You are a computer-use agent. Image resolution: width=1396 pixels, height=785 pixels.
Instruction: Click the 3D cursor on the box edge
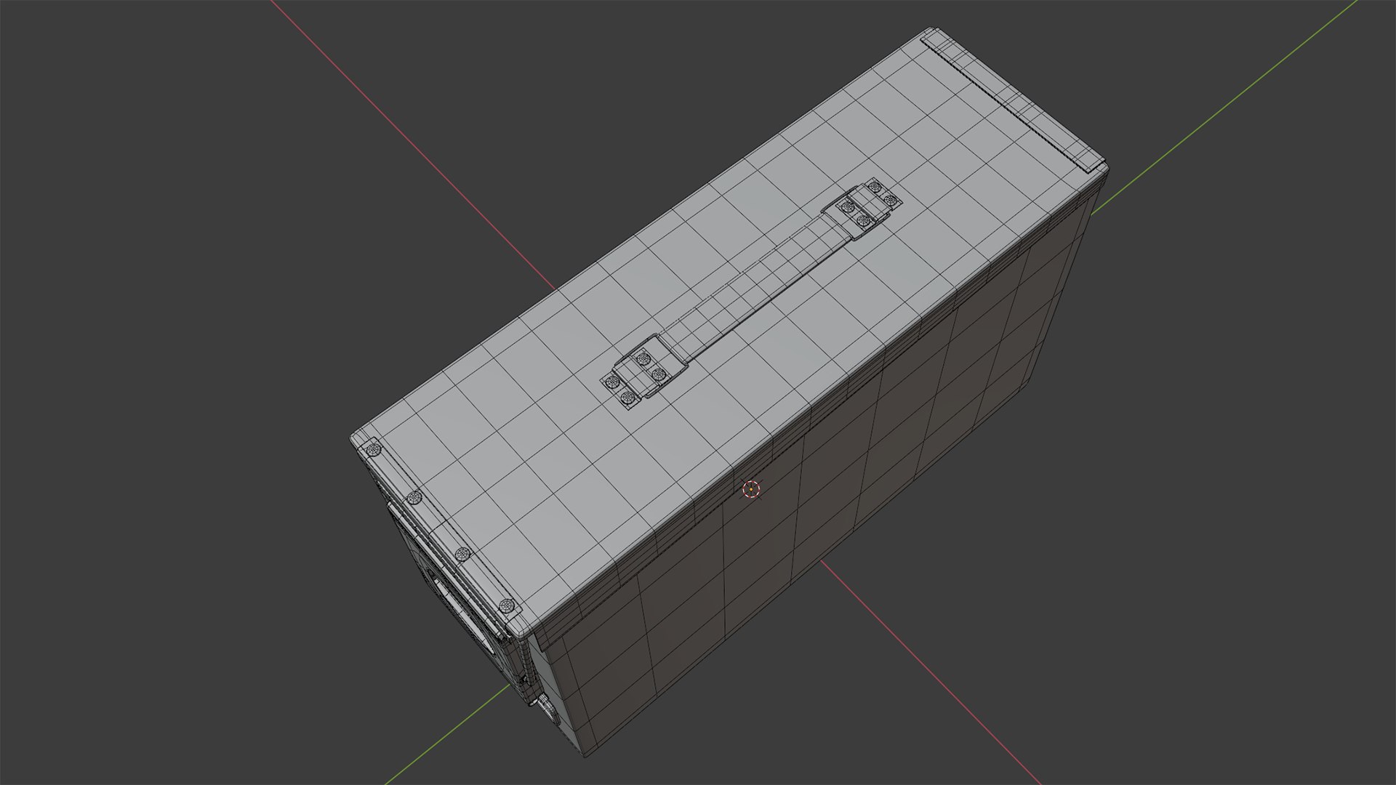click(x=751, y=490)
